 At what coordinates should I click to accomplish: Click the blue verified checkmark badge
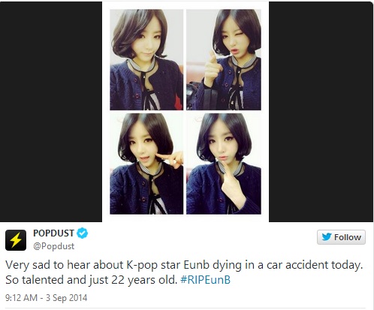[82, 233]
